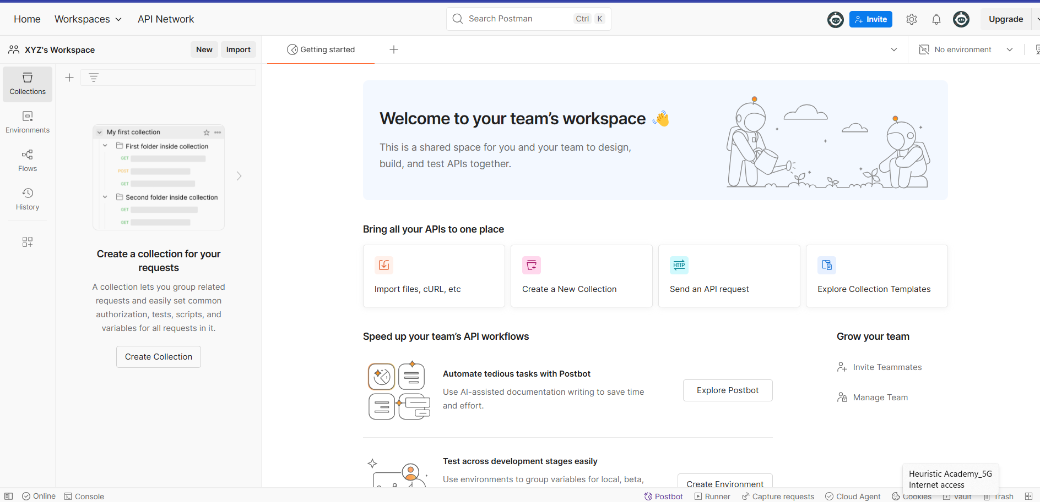Screen dimensions: 1040x502
Task: Open the Runner in status bar
Action: click(x=712, y=496)
